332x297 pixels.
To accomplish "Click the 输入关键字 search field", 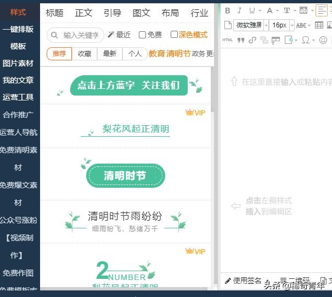I will [80, 35].
